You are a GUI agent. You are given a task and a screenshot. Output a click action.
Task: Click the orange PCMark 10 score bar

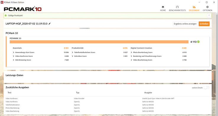99,42
